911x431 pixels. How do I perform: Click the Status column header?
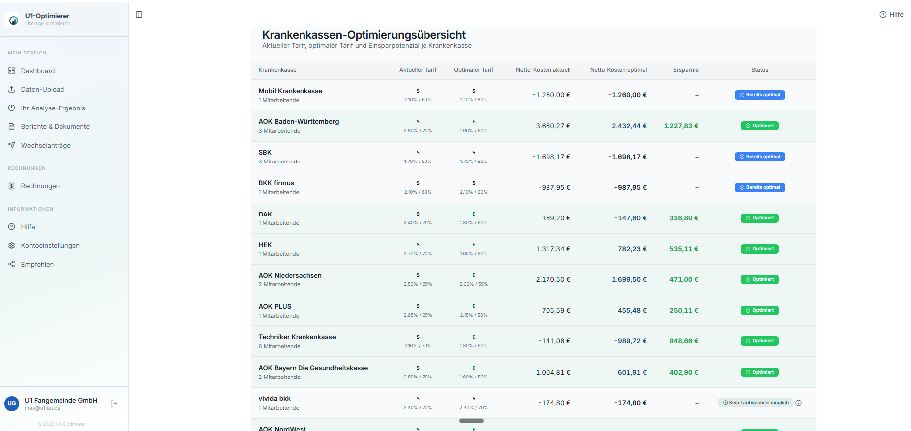(x=760, y=70)
